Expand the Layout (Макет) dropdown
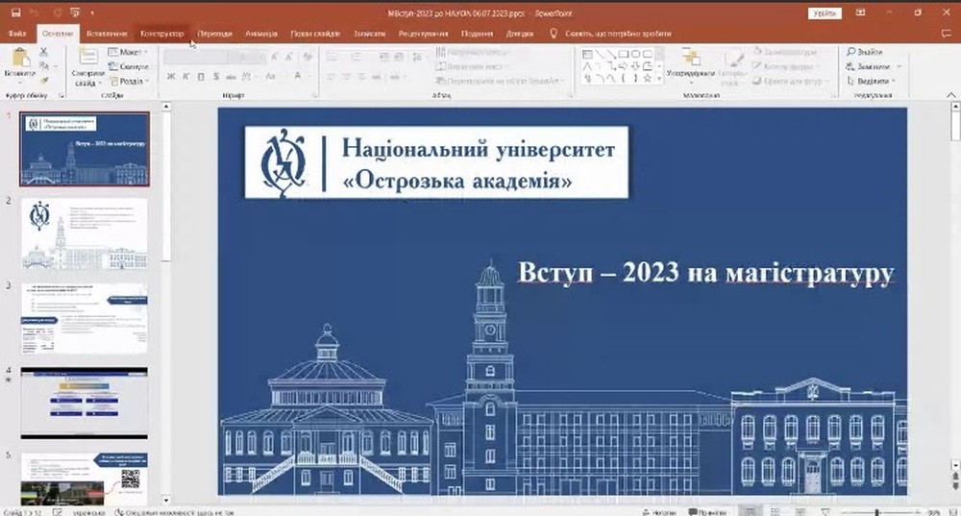 [x=132, y=52]
